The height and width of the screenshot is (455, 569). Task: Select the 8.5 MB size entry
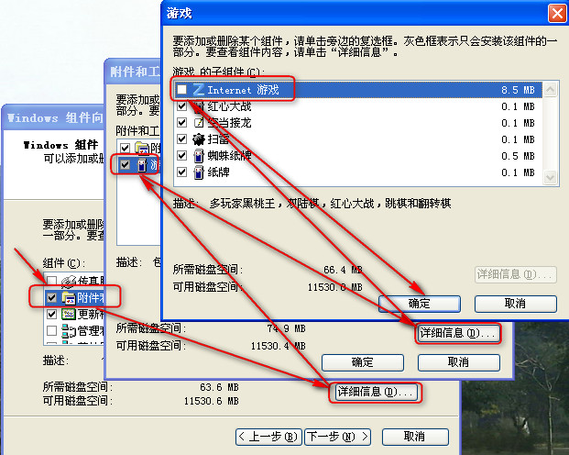(x=518, y=90)
